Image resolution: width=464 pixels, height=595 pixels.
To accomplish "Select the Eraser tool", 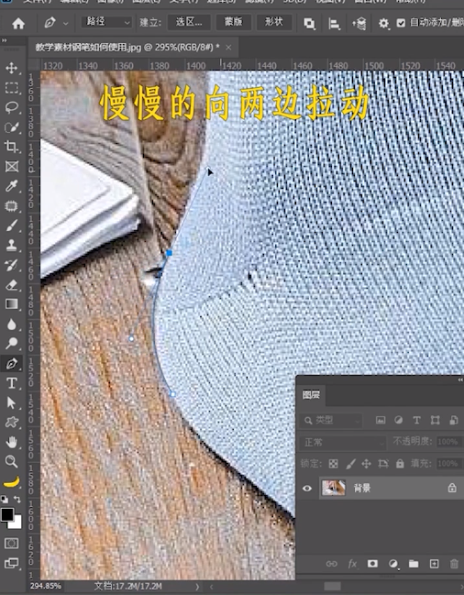I will click(11, 284).
